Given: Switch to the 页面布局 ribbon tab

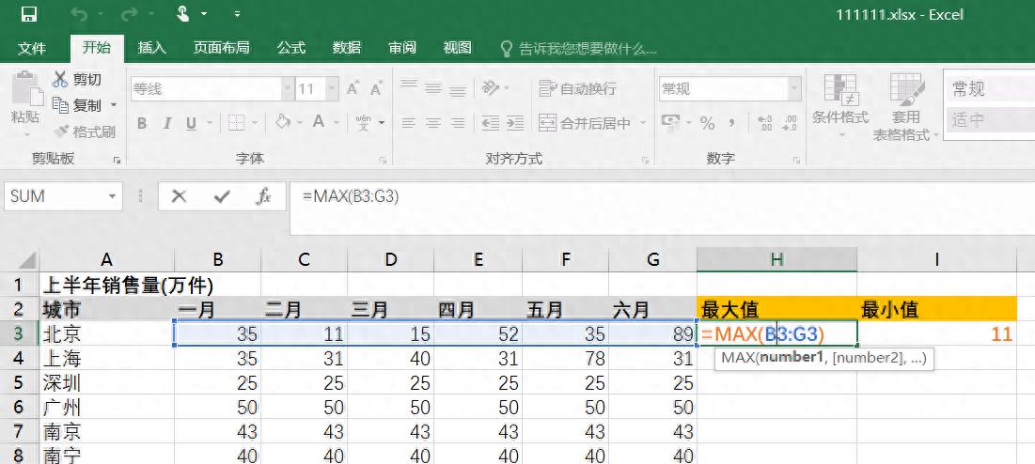Looking at the screenshot, I should click(221, 48).
